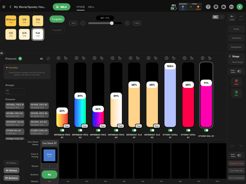Screen dimensions: 246x184
Task: Toggle Multi-Select switch near cue controls
Action: pyautogui.click(x=239, y=155)
